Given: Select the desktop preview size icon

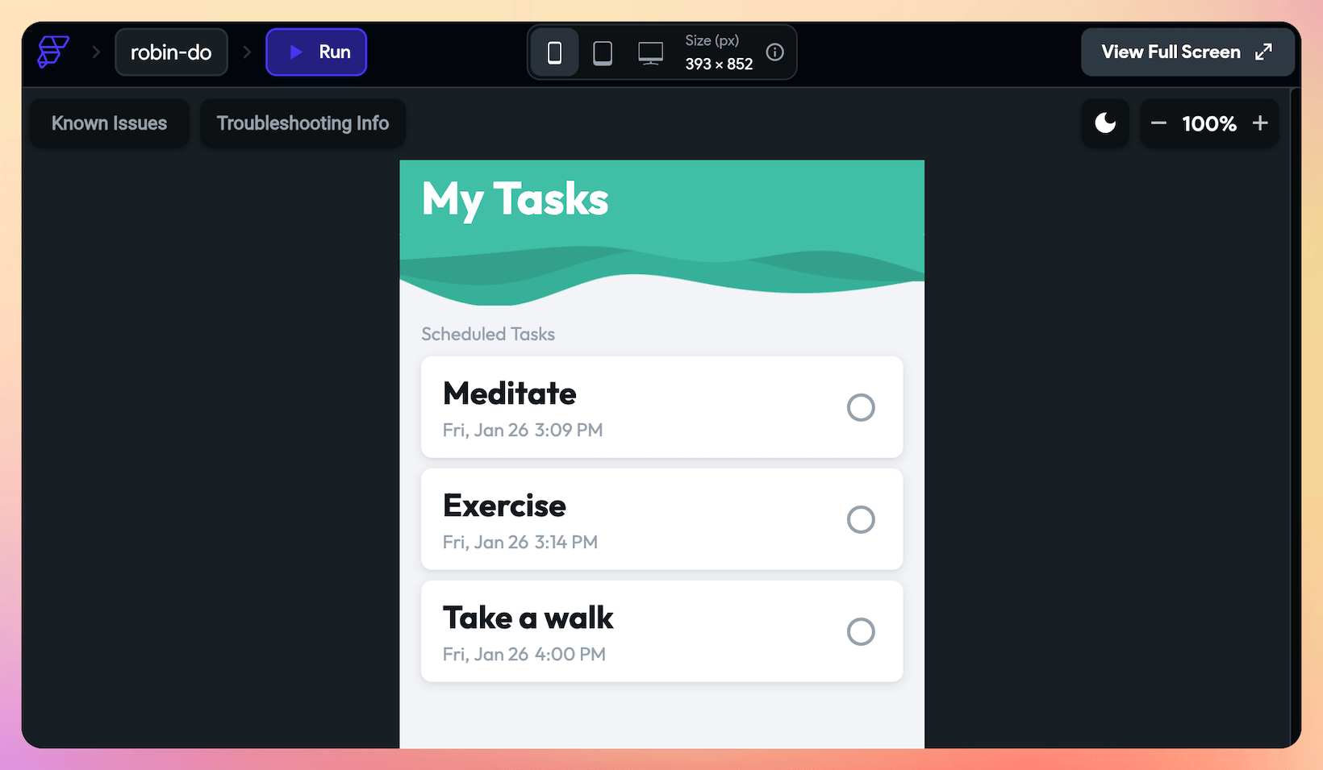Looking at the screenshot, I should (651, 52).
